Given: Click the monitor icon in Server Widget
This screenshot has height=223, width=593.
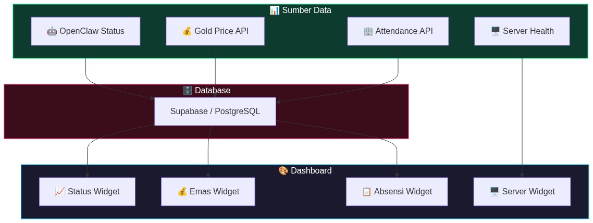Looking at the screenshot, I should 495,192.
